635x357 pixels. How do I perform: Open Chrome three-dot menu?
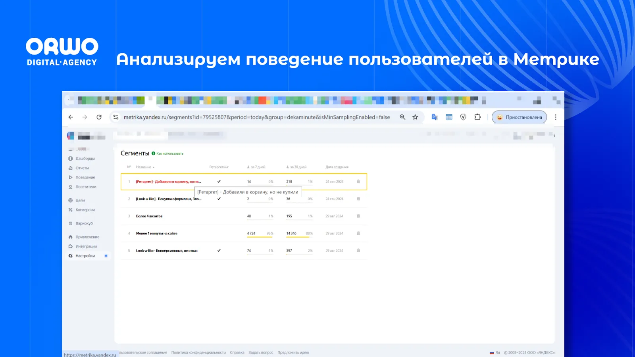pos(556,117)
